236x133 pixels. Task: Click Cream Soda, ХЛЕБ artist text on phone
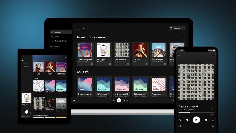pos(186,110)
